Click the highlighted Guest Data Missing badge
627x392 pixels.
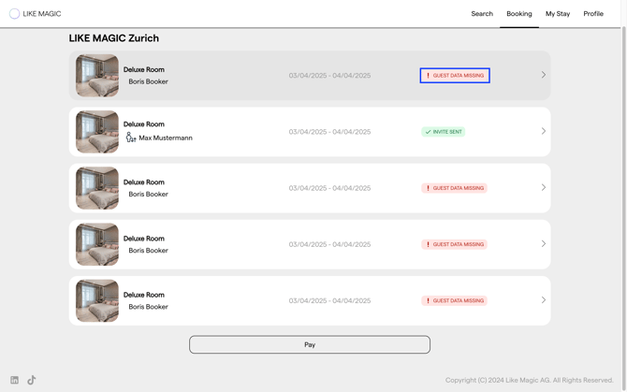(455, 76)
